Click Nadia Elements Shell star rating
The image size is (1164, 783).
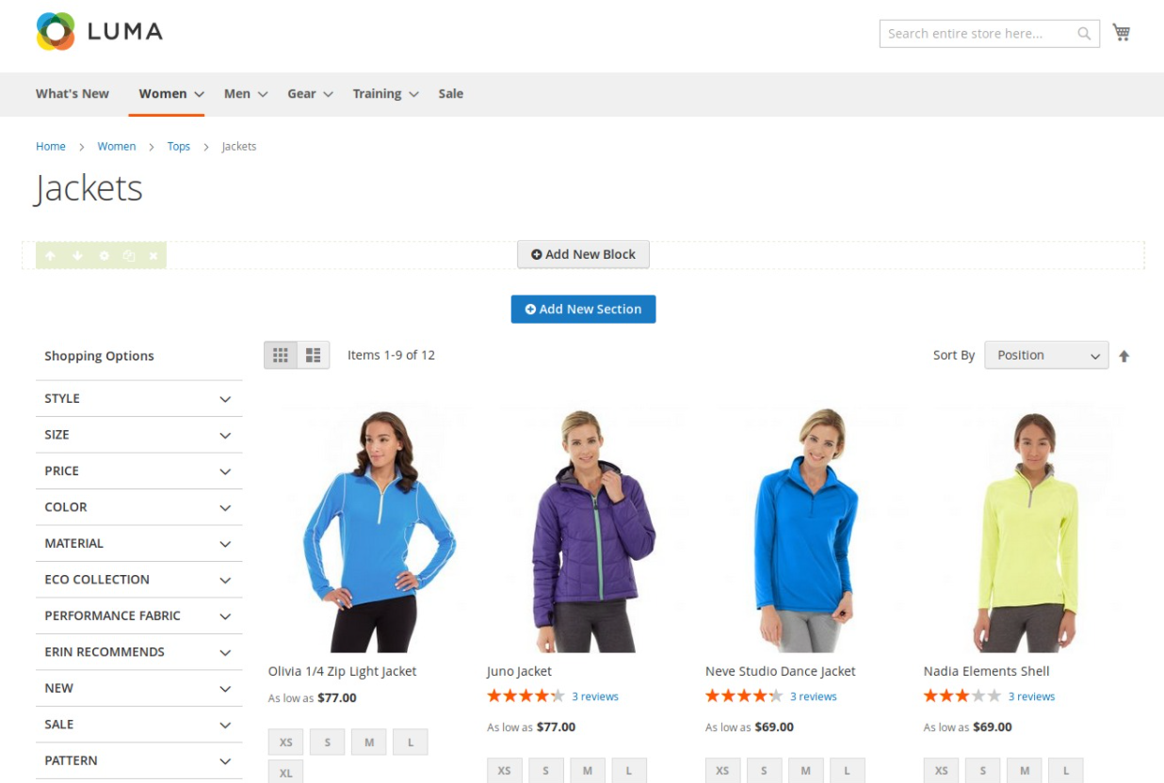(962, 696)
